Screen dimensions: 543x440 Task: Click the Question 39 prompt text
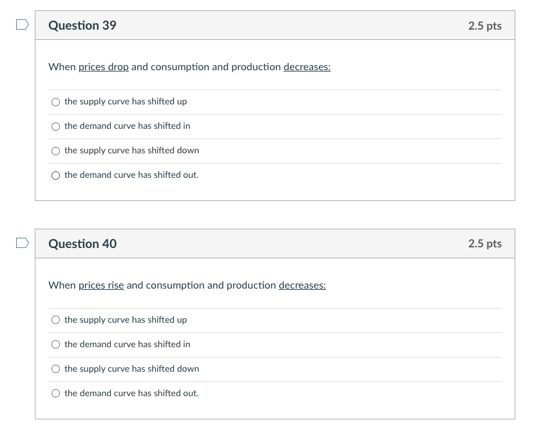(x=189, y=67)
